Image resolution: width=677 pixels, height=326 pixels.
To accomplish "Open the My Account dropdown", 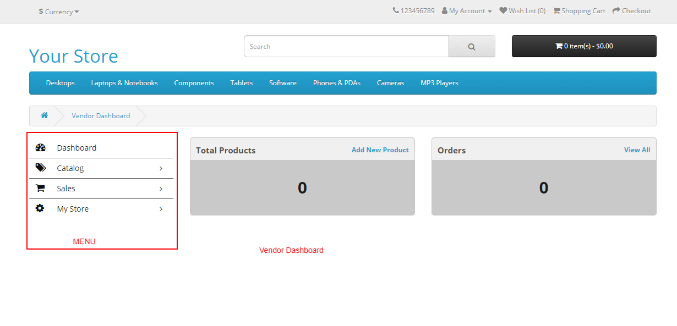I will point(466,10).
